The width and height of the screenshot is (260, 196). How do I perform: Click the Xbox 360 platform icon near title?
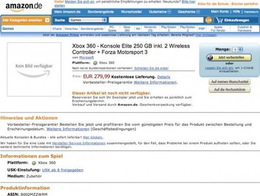click(x=95, y=63)
